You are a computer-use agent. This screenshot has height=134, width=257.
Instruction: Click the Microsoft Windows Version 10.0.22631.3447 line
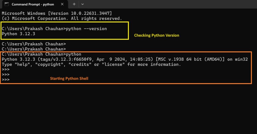pos(57,13)
